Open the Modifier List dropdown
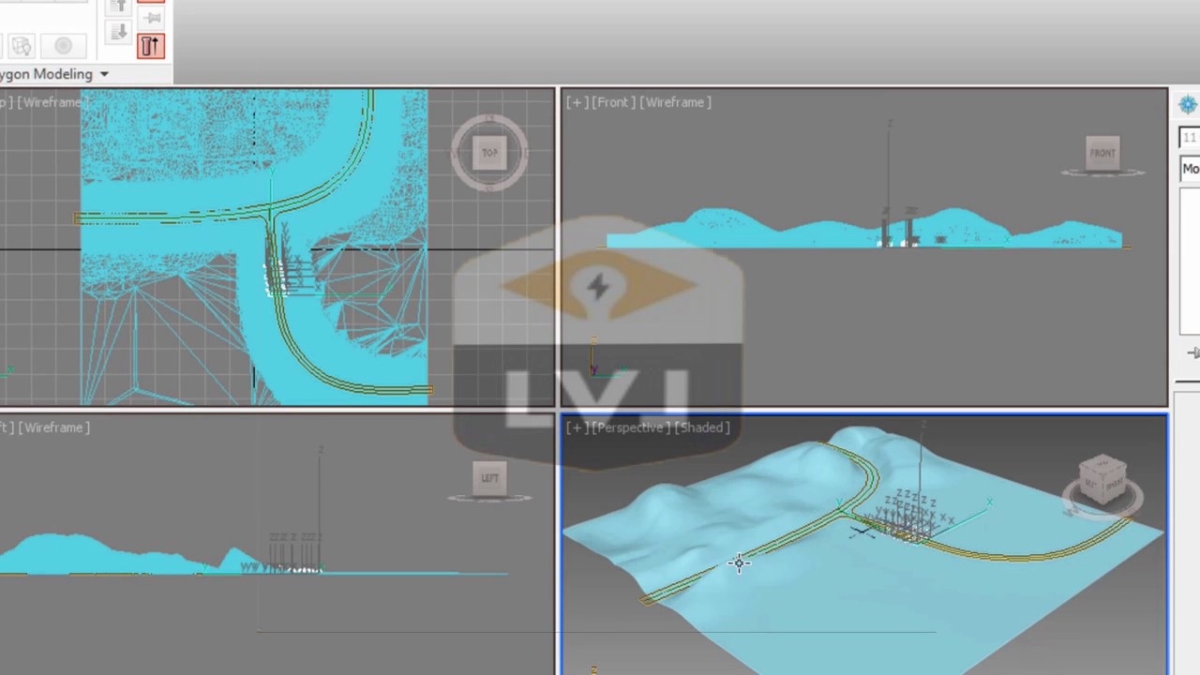 pos(1189,169)
